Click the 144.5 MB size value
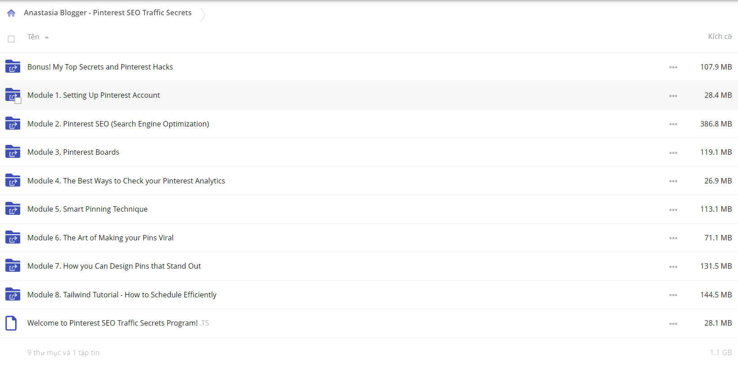Screen dimensions: 738x370 [716, 295]
